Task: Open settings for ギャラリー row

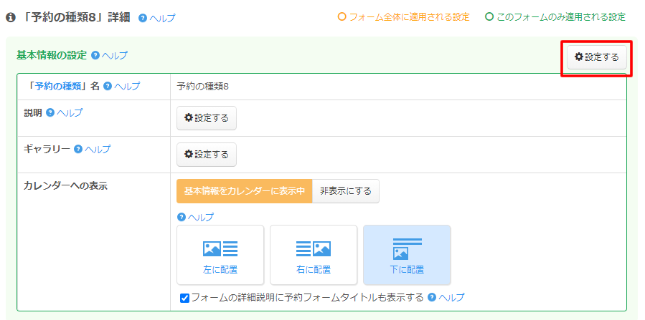Action: click(x=207, y=154)
